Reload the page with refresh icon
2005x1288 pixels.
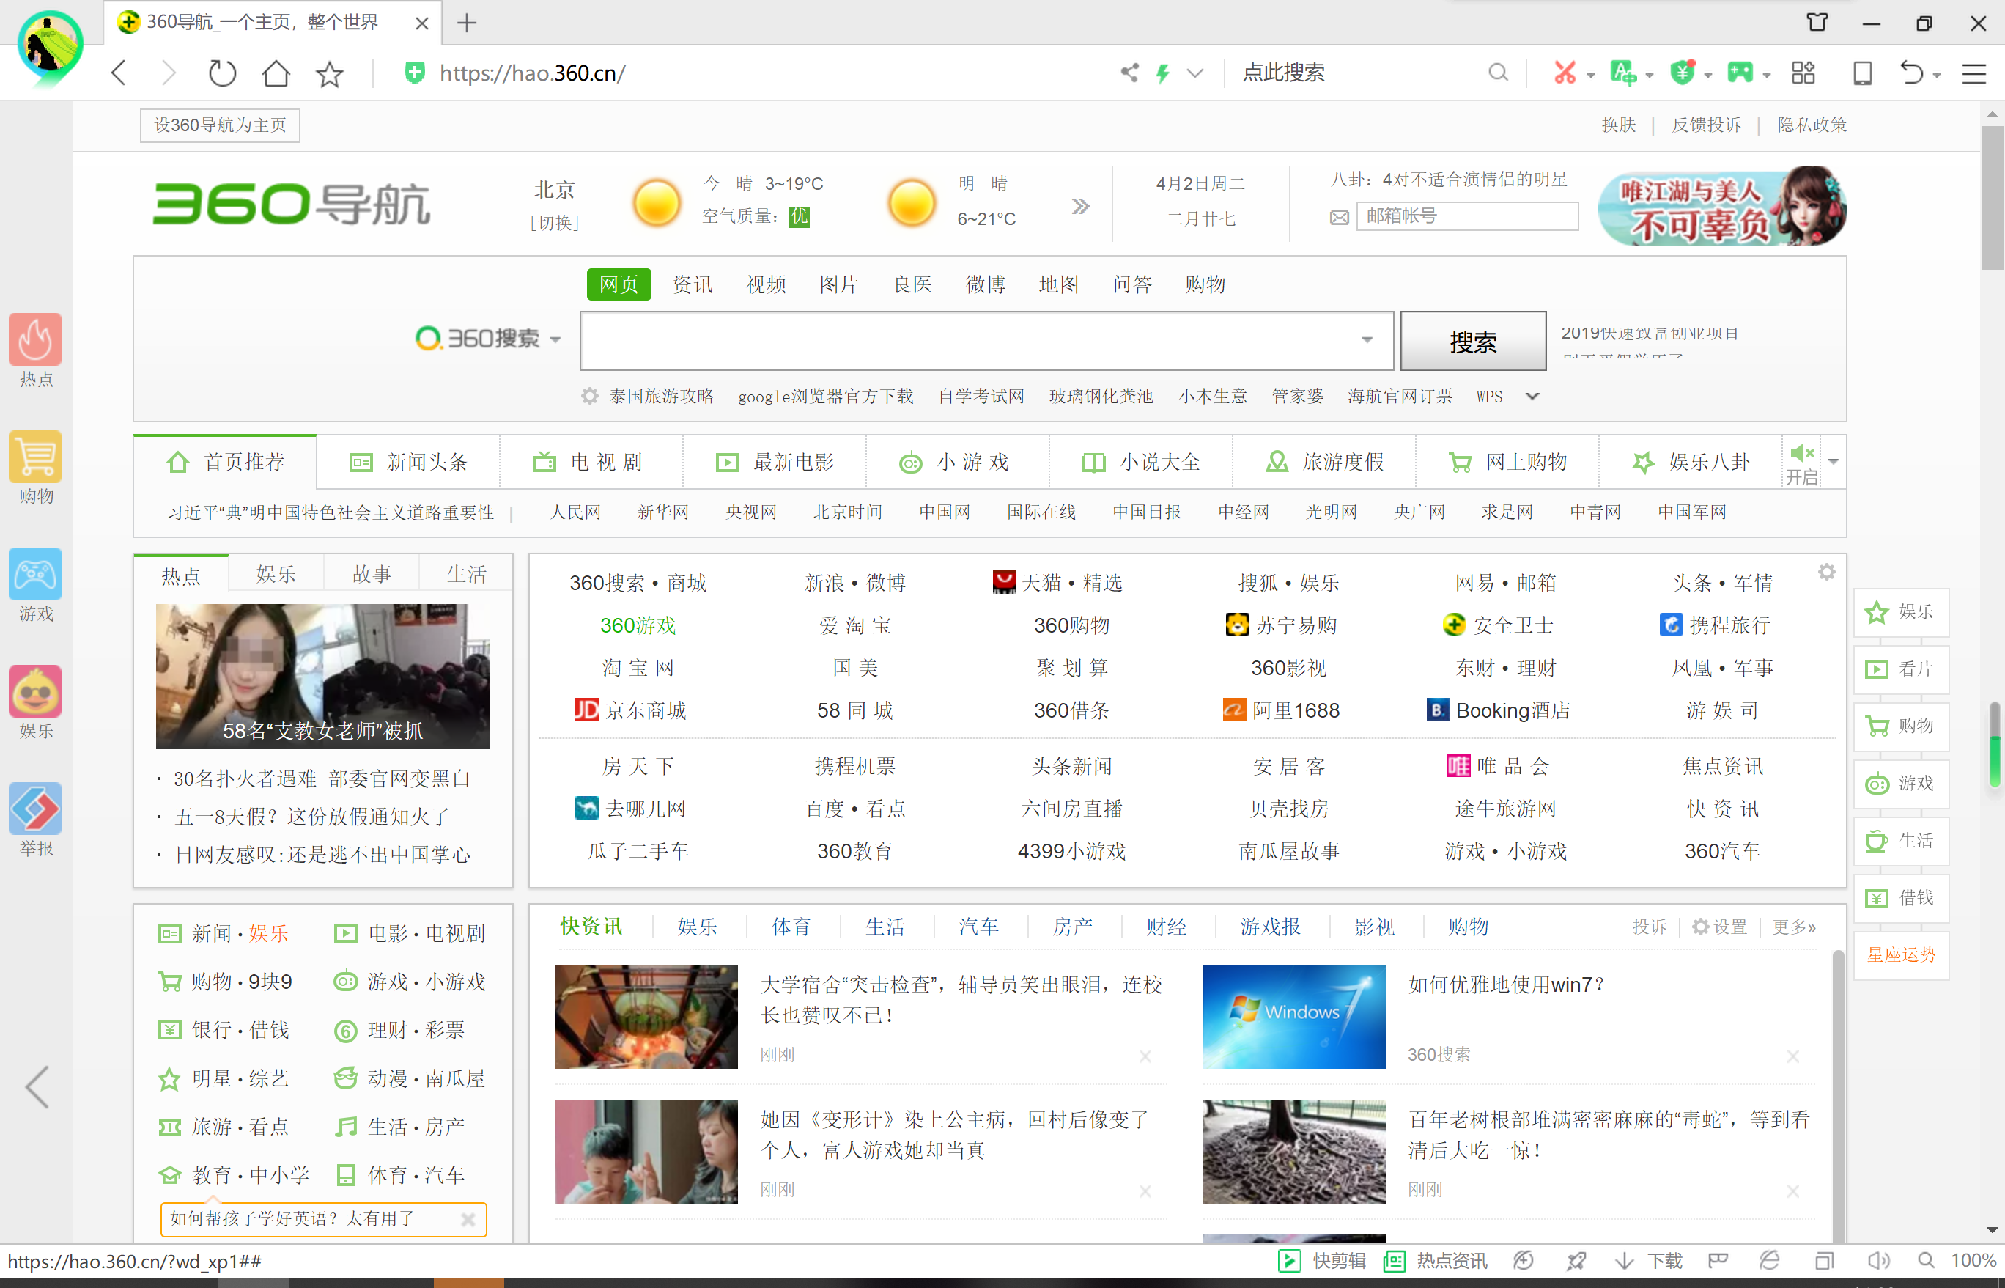coord(221,73)
